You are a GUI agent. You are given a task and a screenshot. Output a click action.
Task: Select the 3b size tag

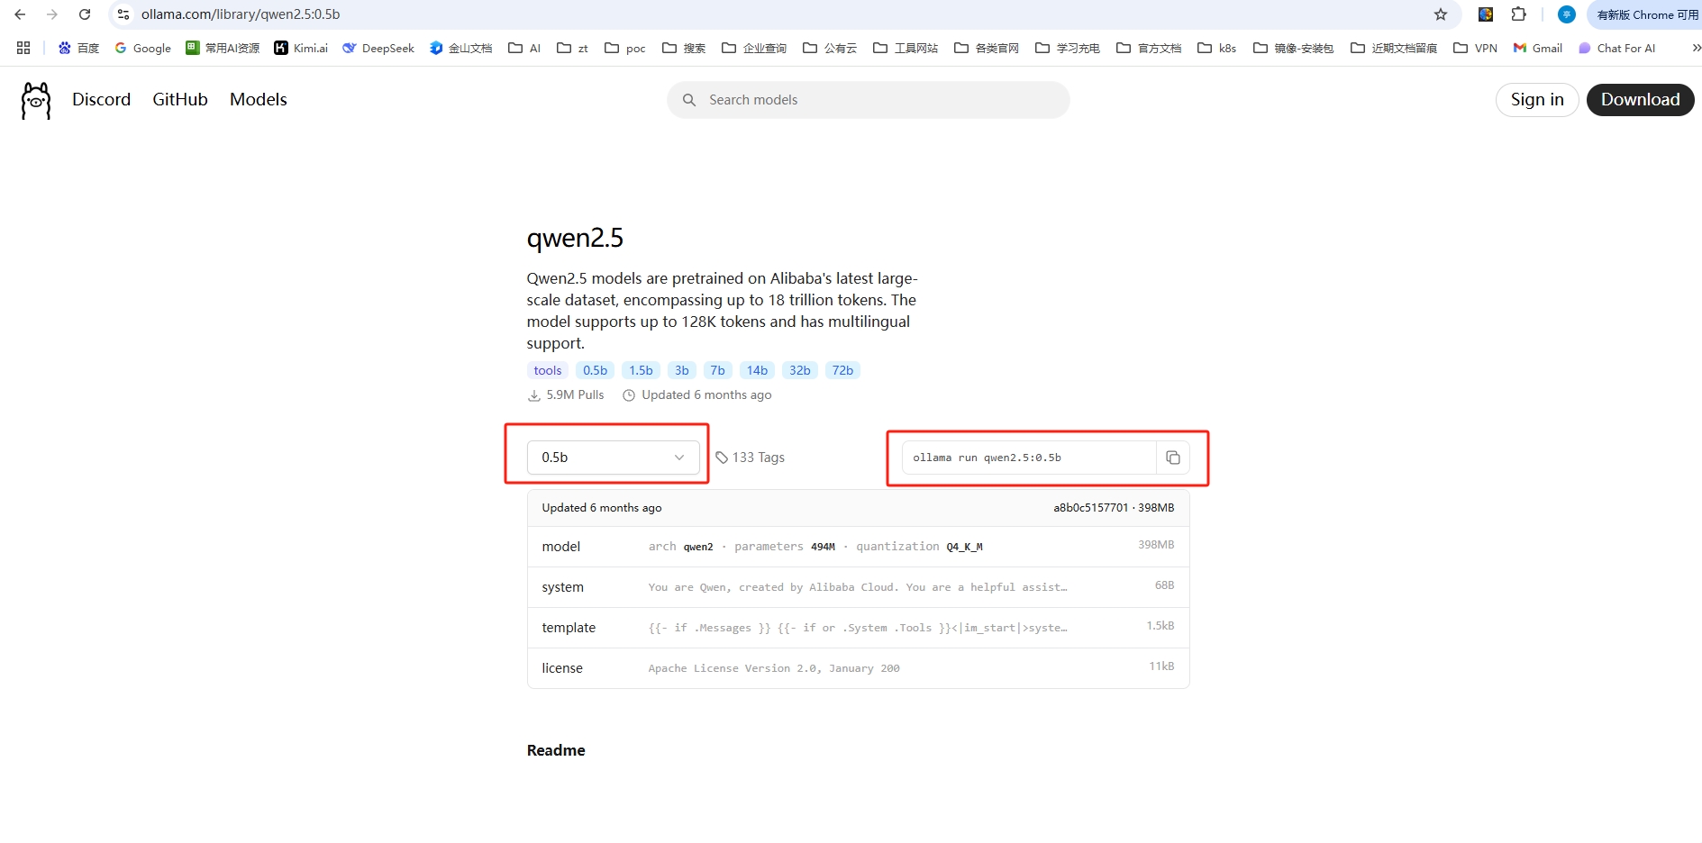682,370
